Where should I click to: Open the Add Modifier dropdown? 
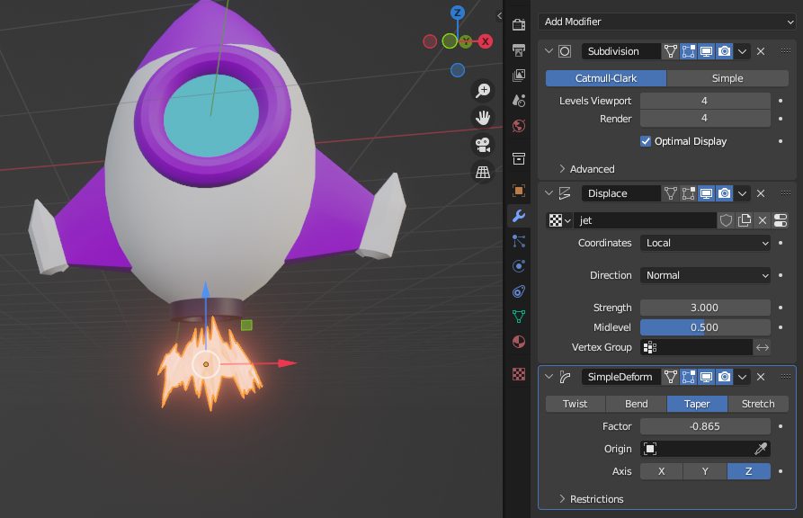[667, 22]
